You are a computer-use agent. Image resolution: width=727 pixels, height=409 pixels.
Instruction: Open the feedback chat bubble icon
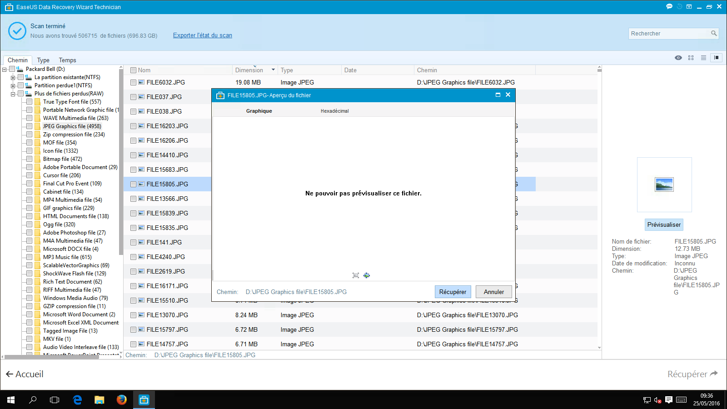[x=669, y=6]
